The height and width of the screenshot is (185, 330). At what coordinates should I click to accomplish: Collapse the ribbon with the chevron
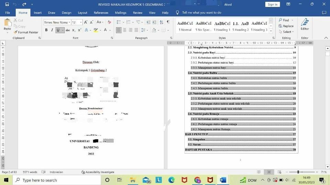(326, 38)
